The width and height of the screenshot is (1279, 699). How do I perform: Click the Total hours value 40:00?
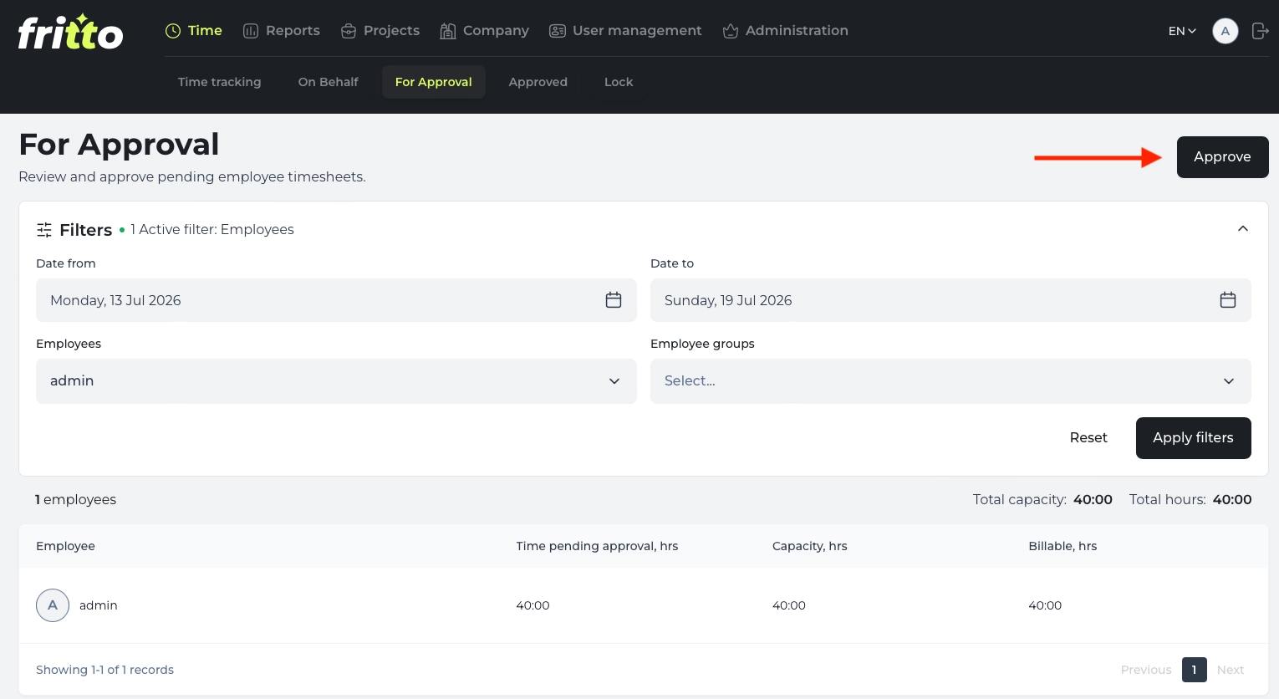tap(1232, 500)
